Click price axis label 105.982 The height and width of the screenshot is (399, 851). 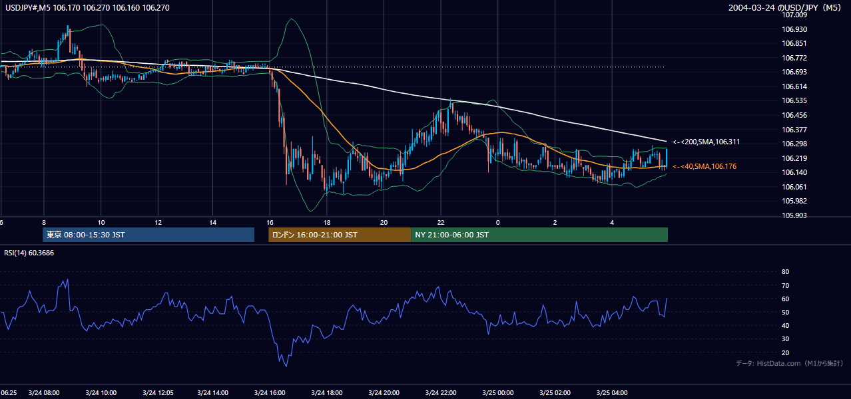(x=794, y=201)
